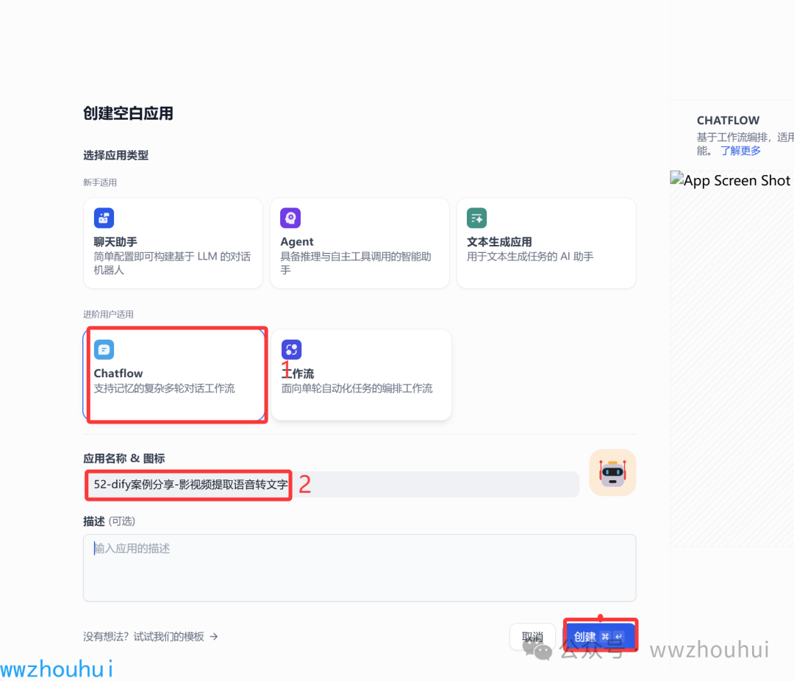The width and height of the screenshot is (794, 681).
Task: Click 支持记忆的复杂多轮对话工作流 description
Action: coord(164,388)
